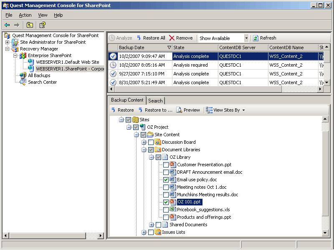
Task: Click backup list scroll right arrow
Action: [320, 89]
